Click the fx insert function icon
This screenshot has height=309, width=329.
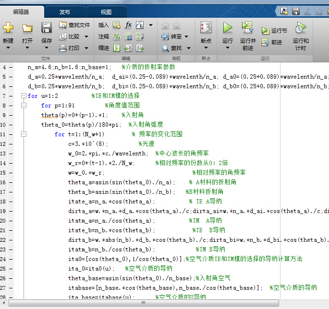(x=128, y=25)
